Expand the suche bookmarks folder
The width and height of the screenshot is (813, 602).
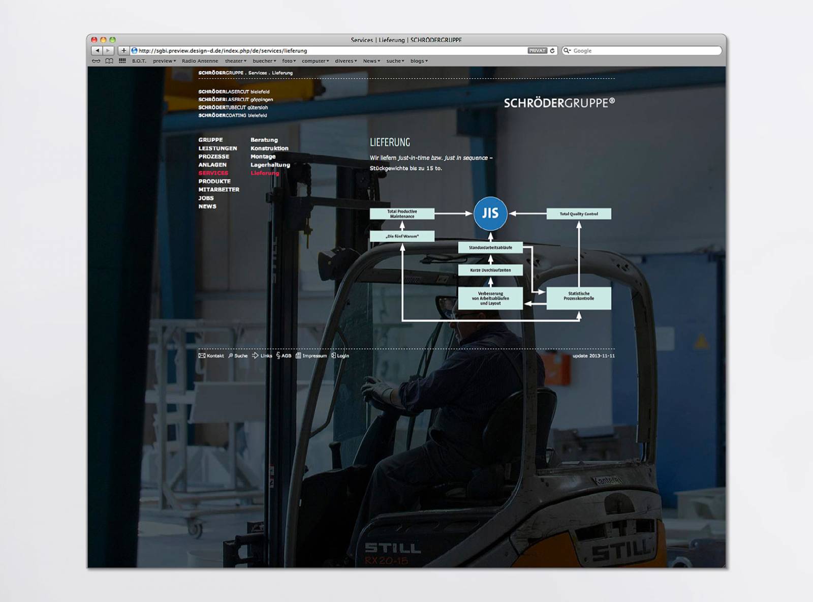point(395,61)
